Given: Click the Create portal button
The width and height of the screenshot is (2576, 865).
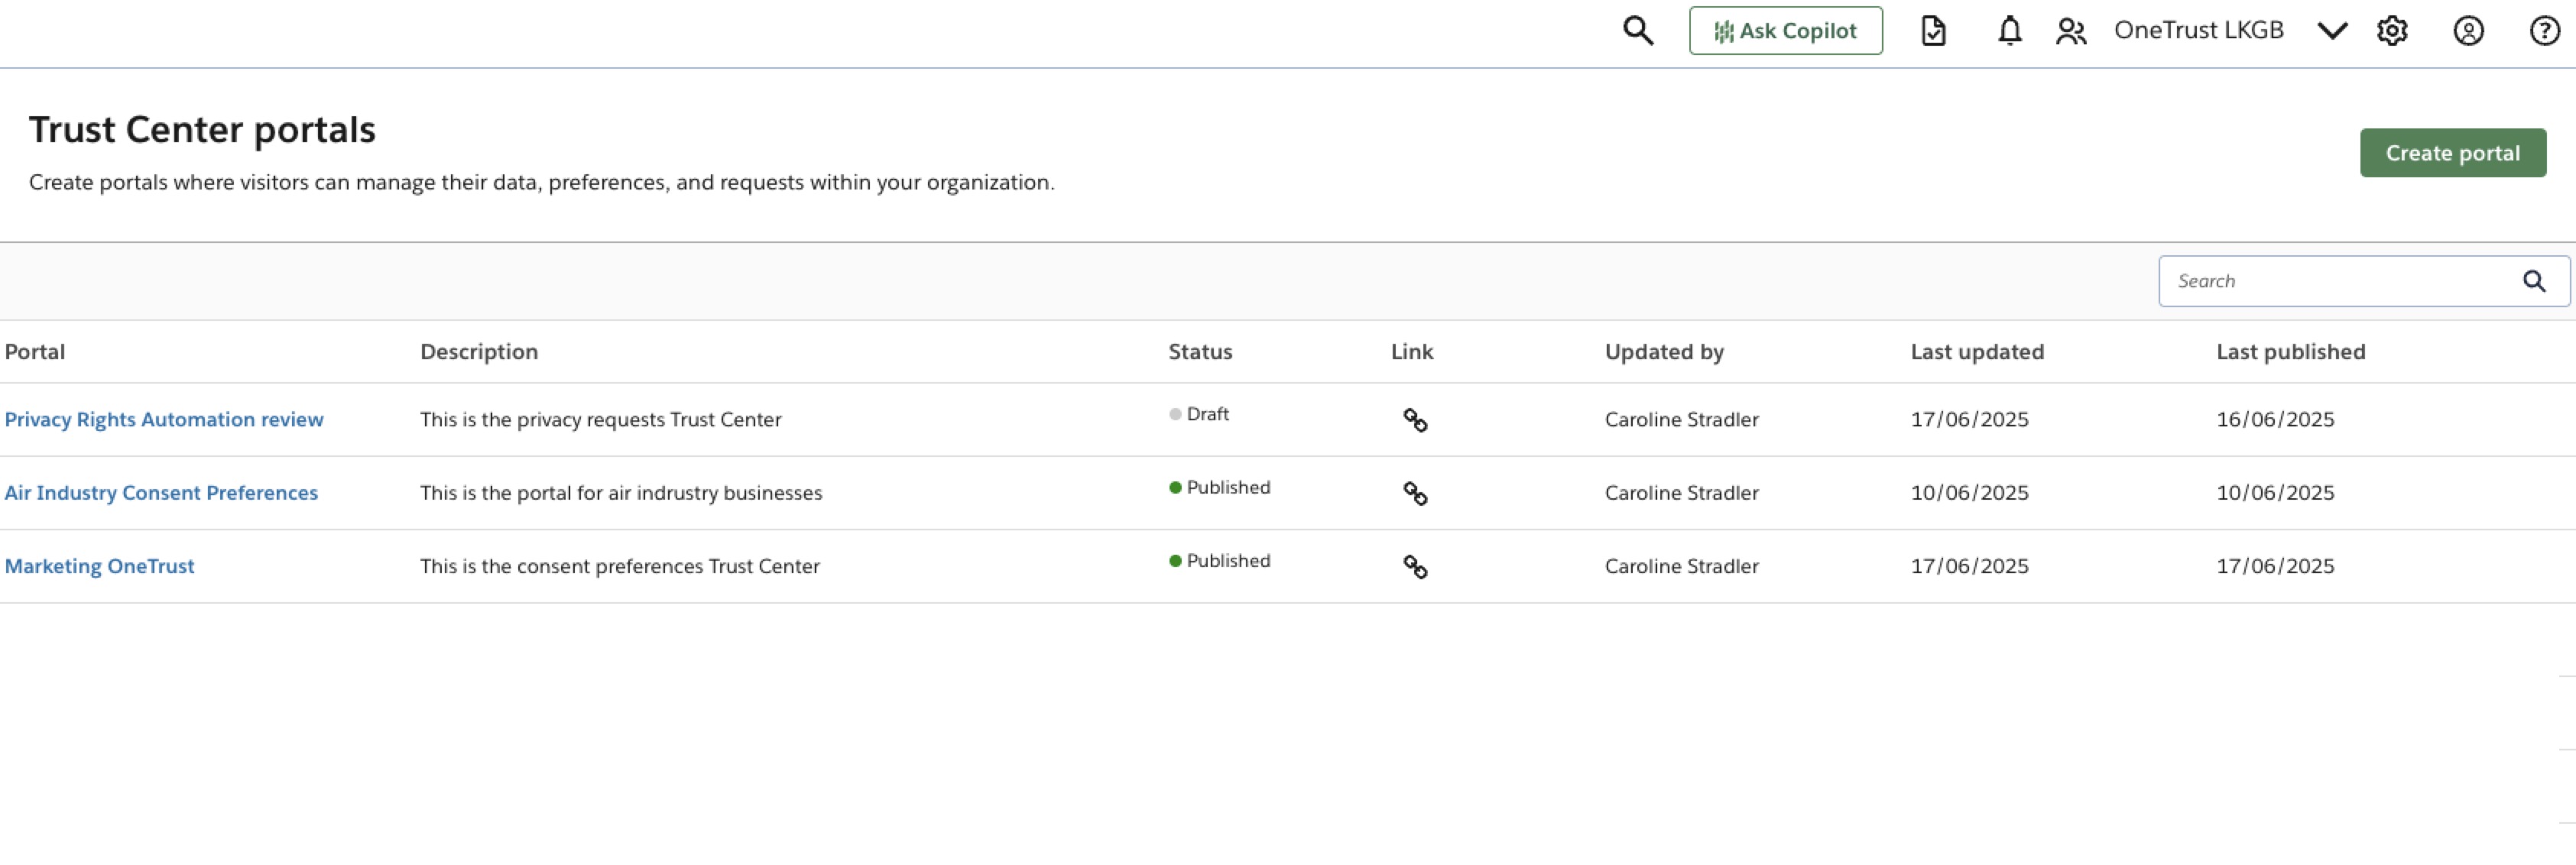Looking at the screenshot, I should pos(2452,153).
